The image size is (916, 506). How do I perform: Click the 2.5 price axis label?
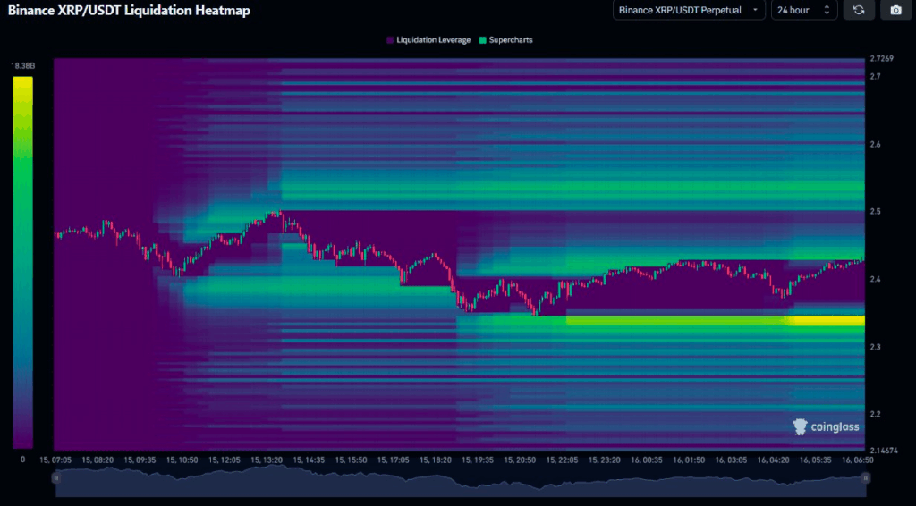(875, 211)
